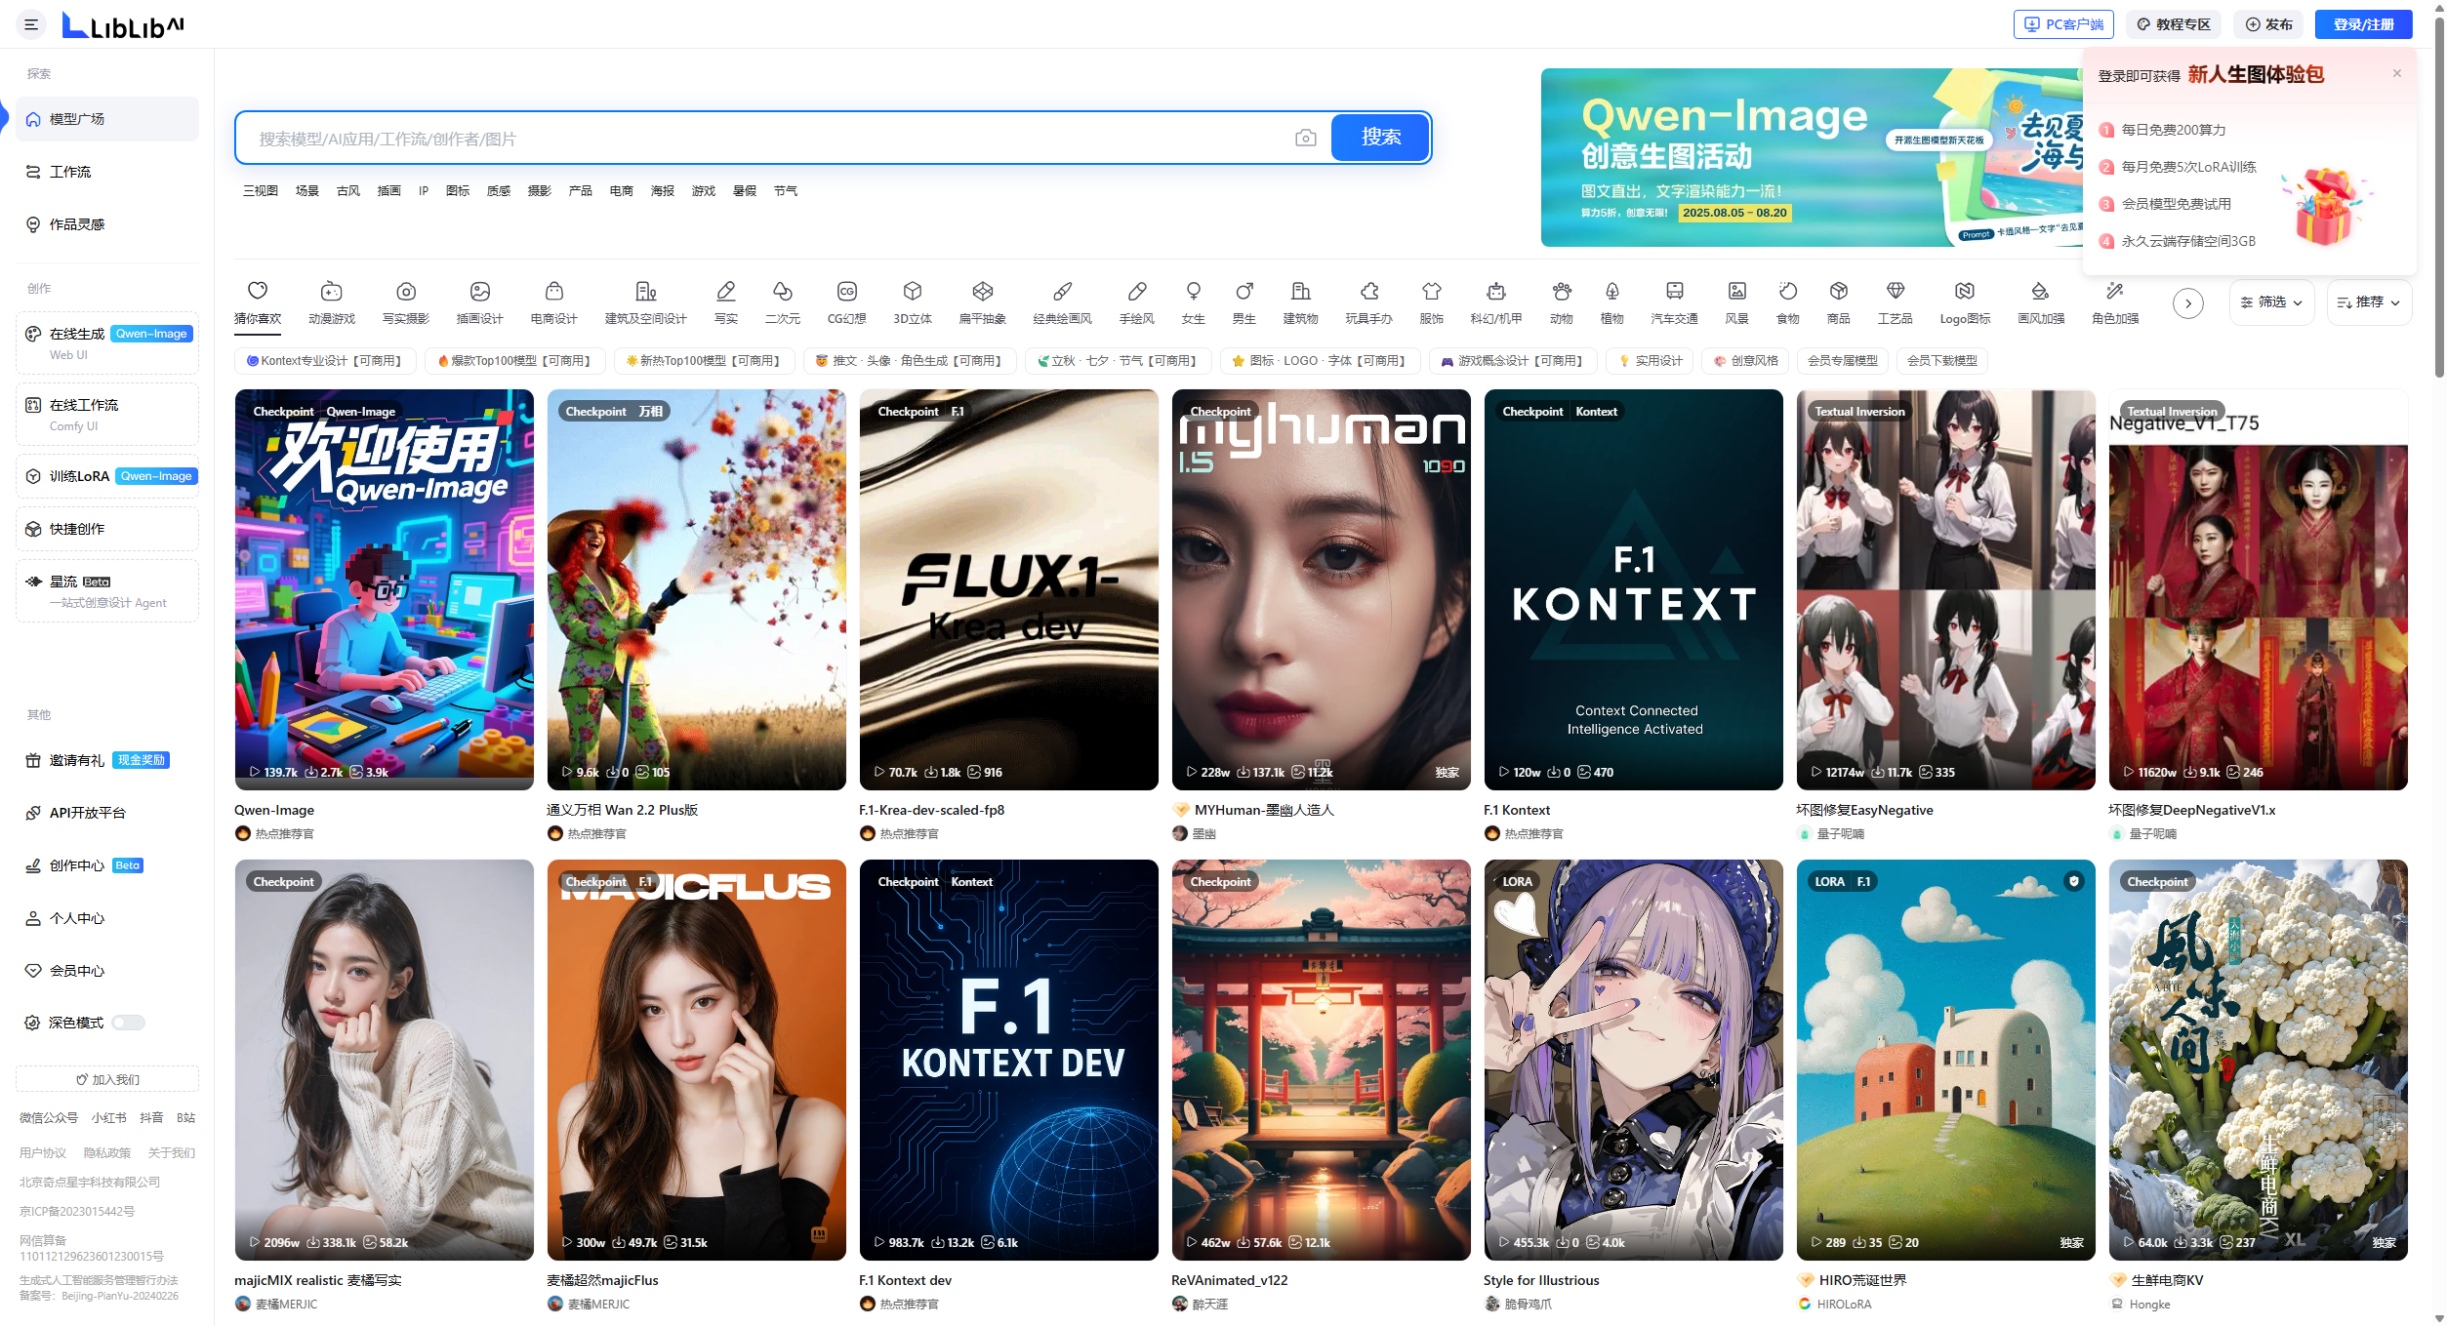Expand more categories with right arrow
The image size is (2447, 1326).
click(x=2188, y=303)
